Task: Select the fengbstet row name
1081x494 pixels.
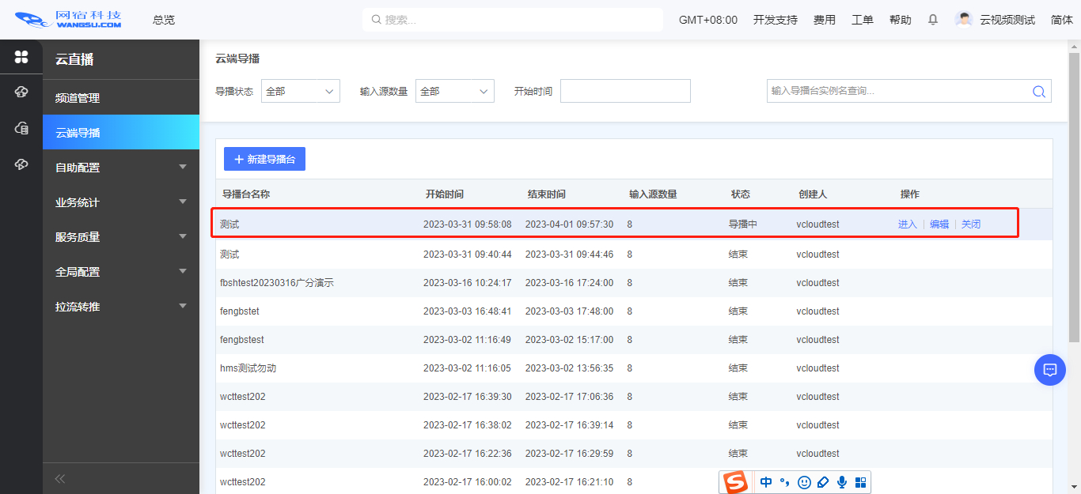Action: (240, 311)
